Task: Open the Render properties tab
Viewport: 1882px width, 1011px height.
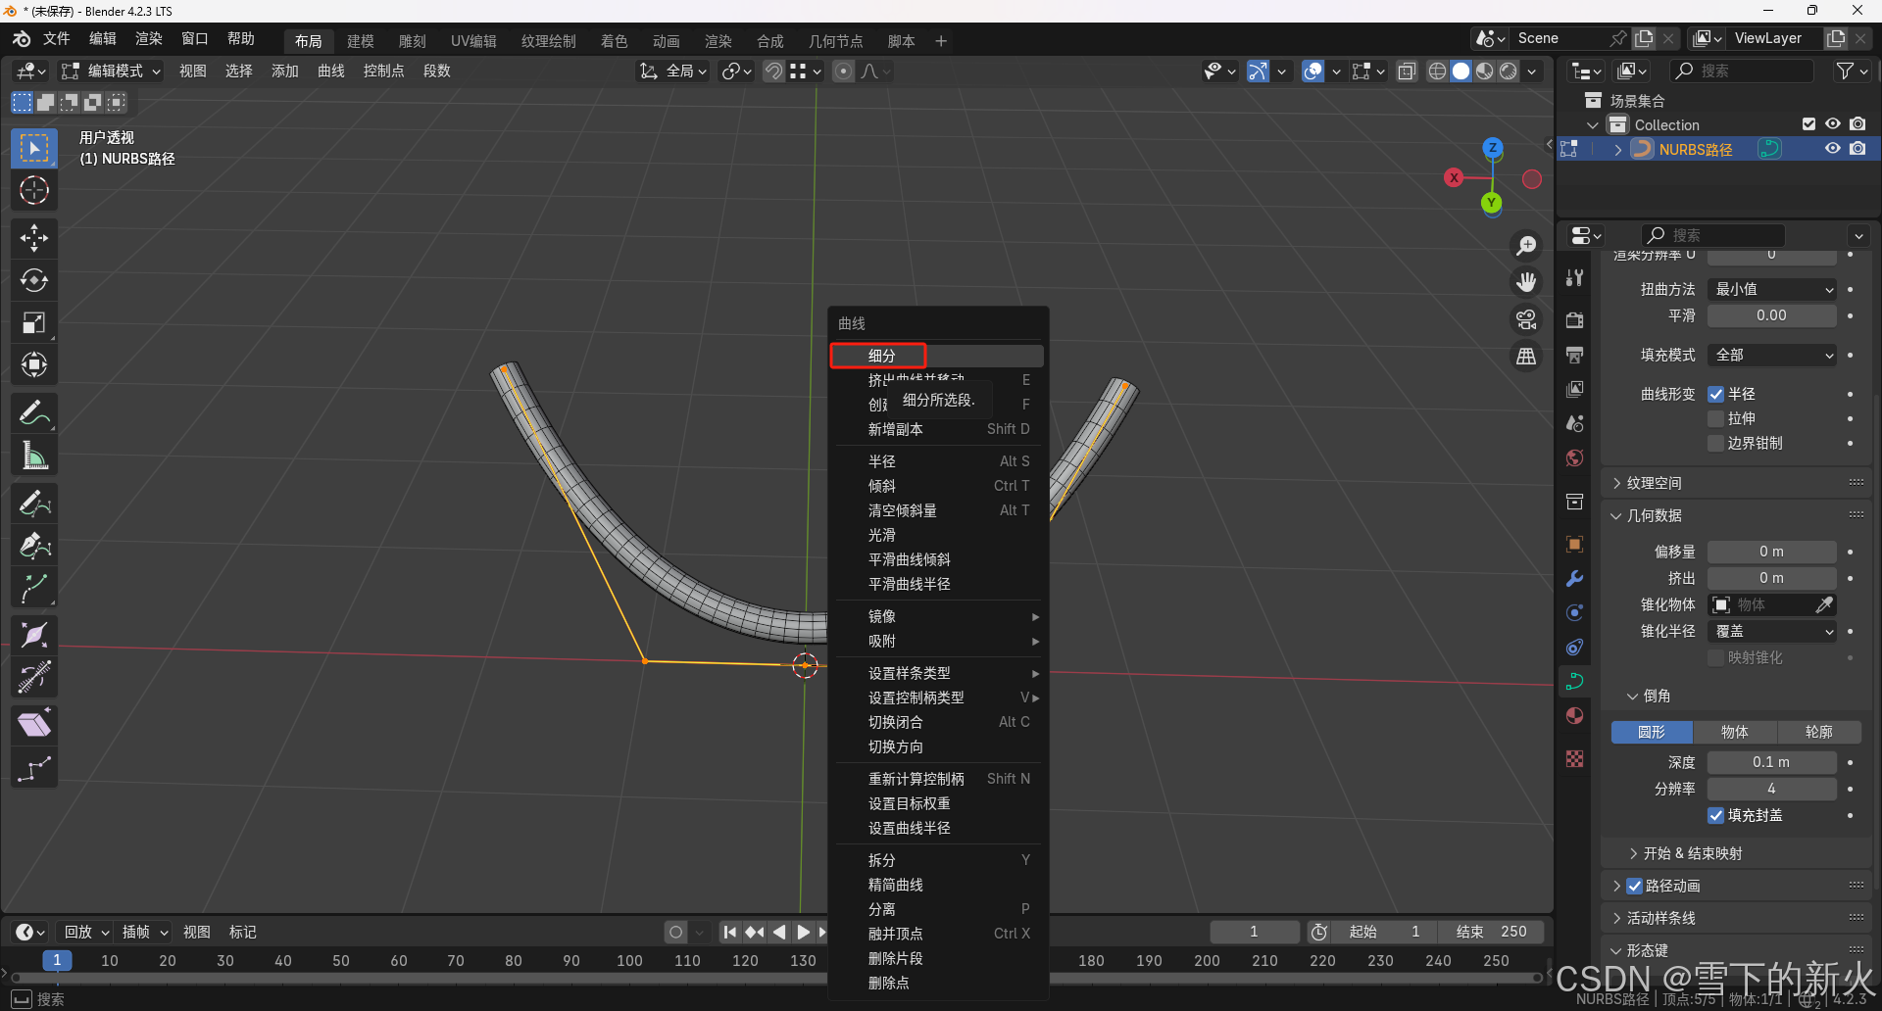Action: [x=1575, y=320]
